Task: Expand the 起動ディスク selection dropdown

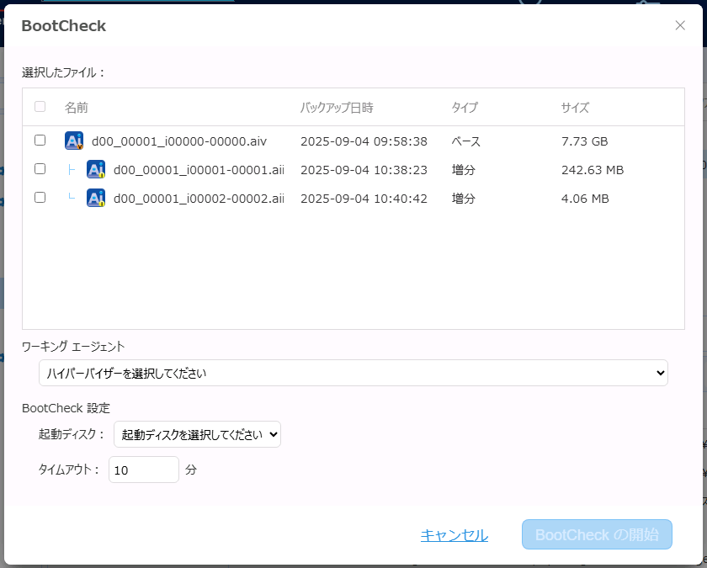Action: pos(197,435)
